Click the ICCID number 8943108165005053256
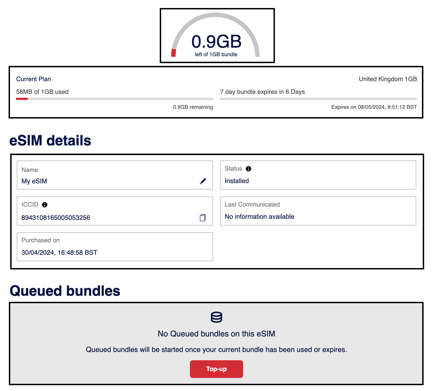 click(x=56, y=218)
